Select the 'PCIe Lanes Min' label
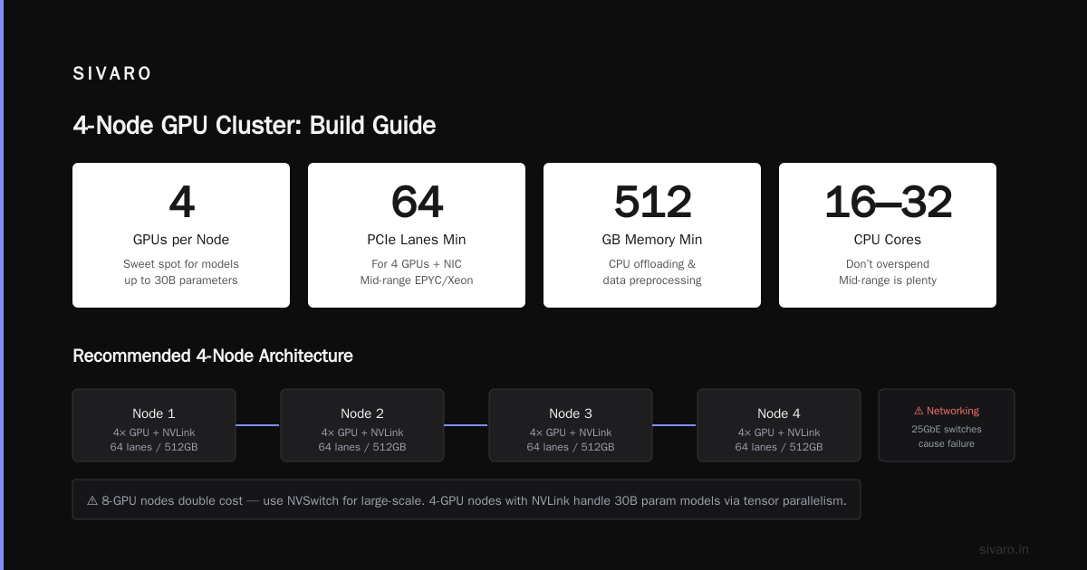The height and width of the screenshot is (570, 1087). [417, 240]
